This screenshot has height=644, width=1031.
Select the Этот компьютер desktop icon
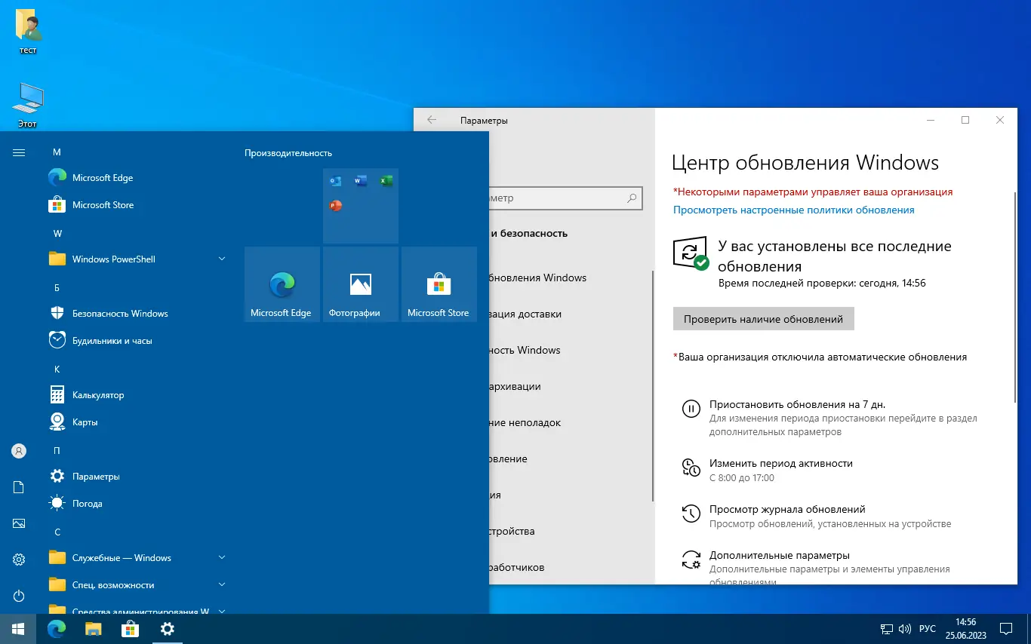click(x=28, y=105)
